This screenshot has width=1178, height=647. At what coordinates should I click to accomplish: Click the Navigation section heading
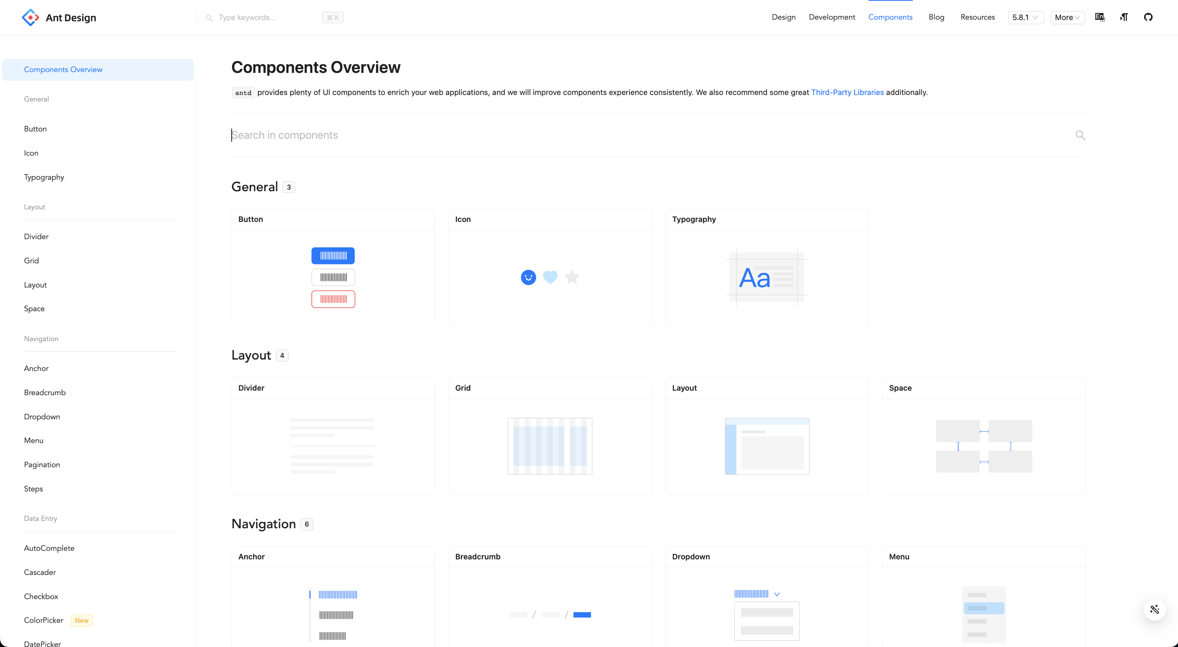[x=264, y=524]
